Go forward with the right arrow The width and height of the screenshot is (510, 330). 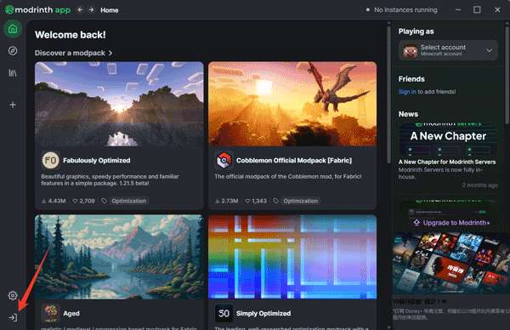pyautogui.click(x=92, y=9)
